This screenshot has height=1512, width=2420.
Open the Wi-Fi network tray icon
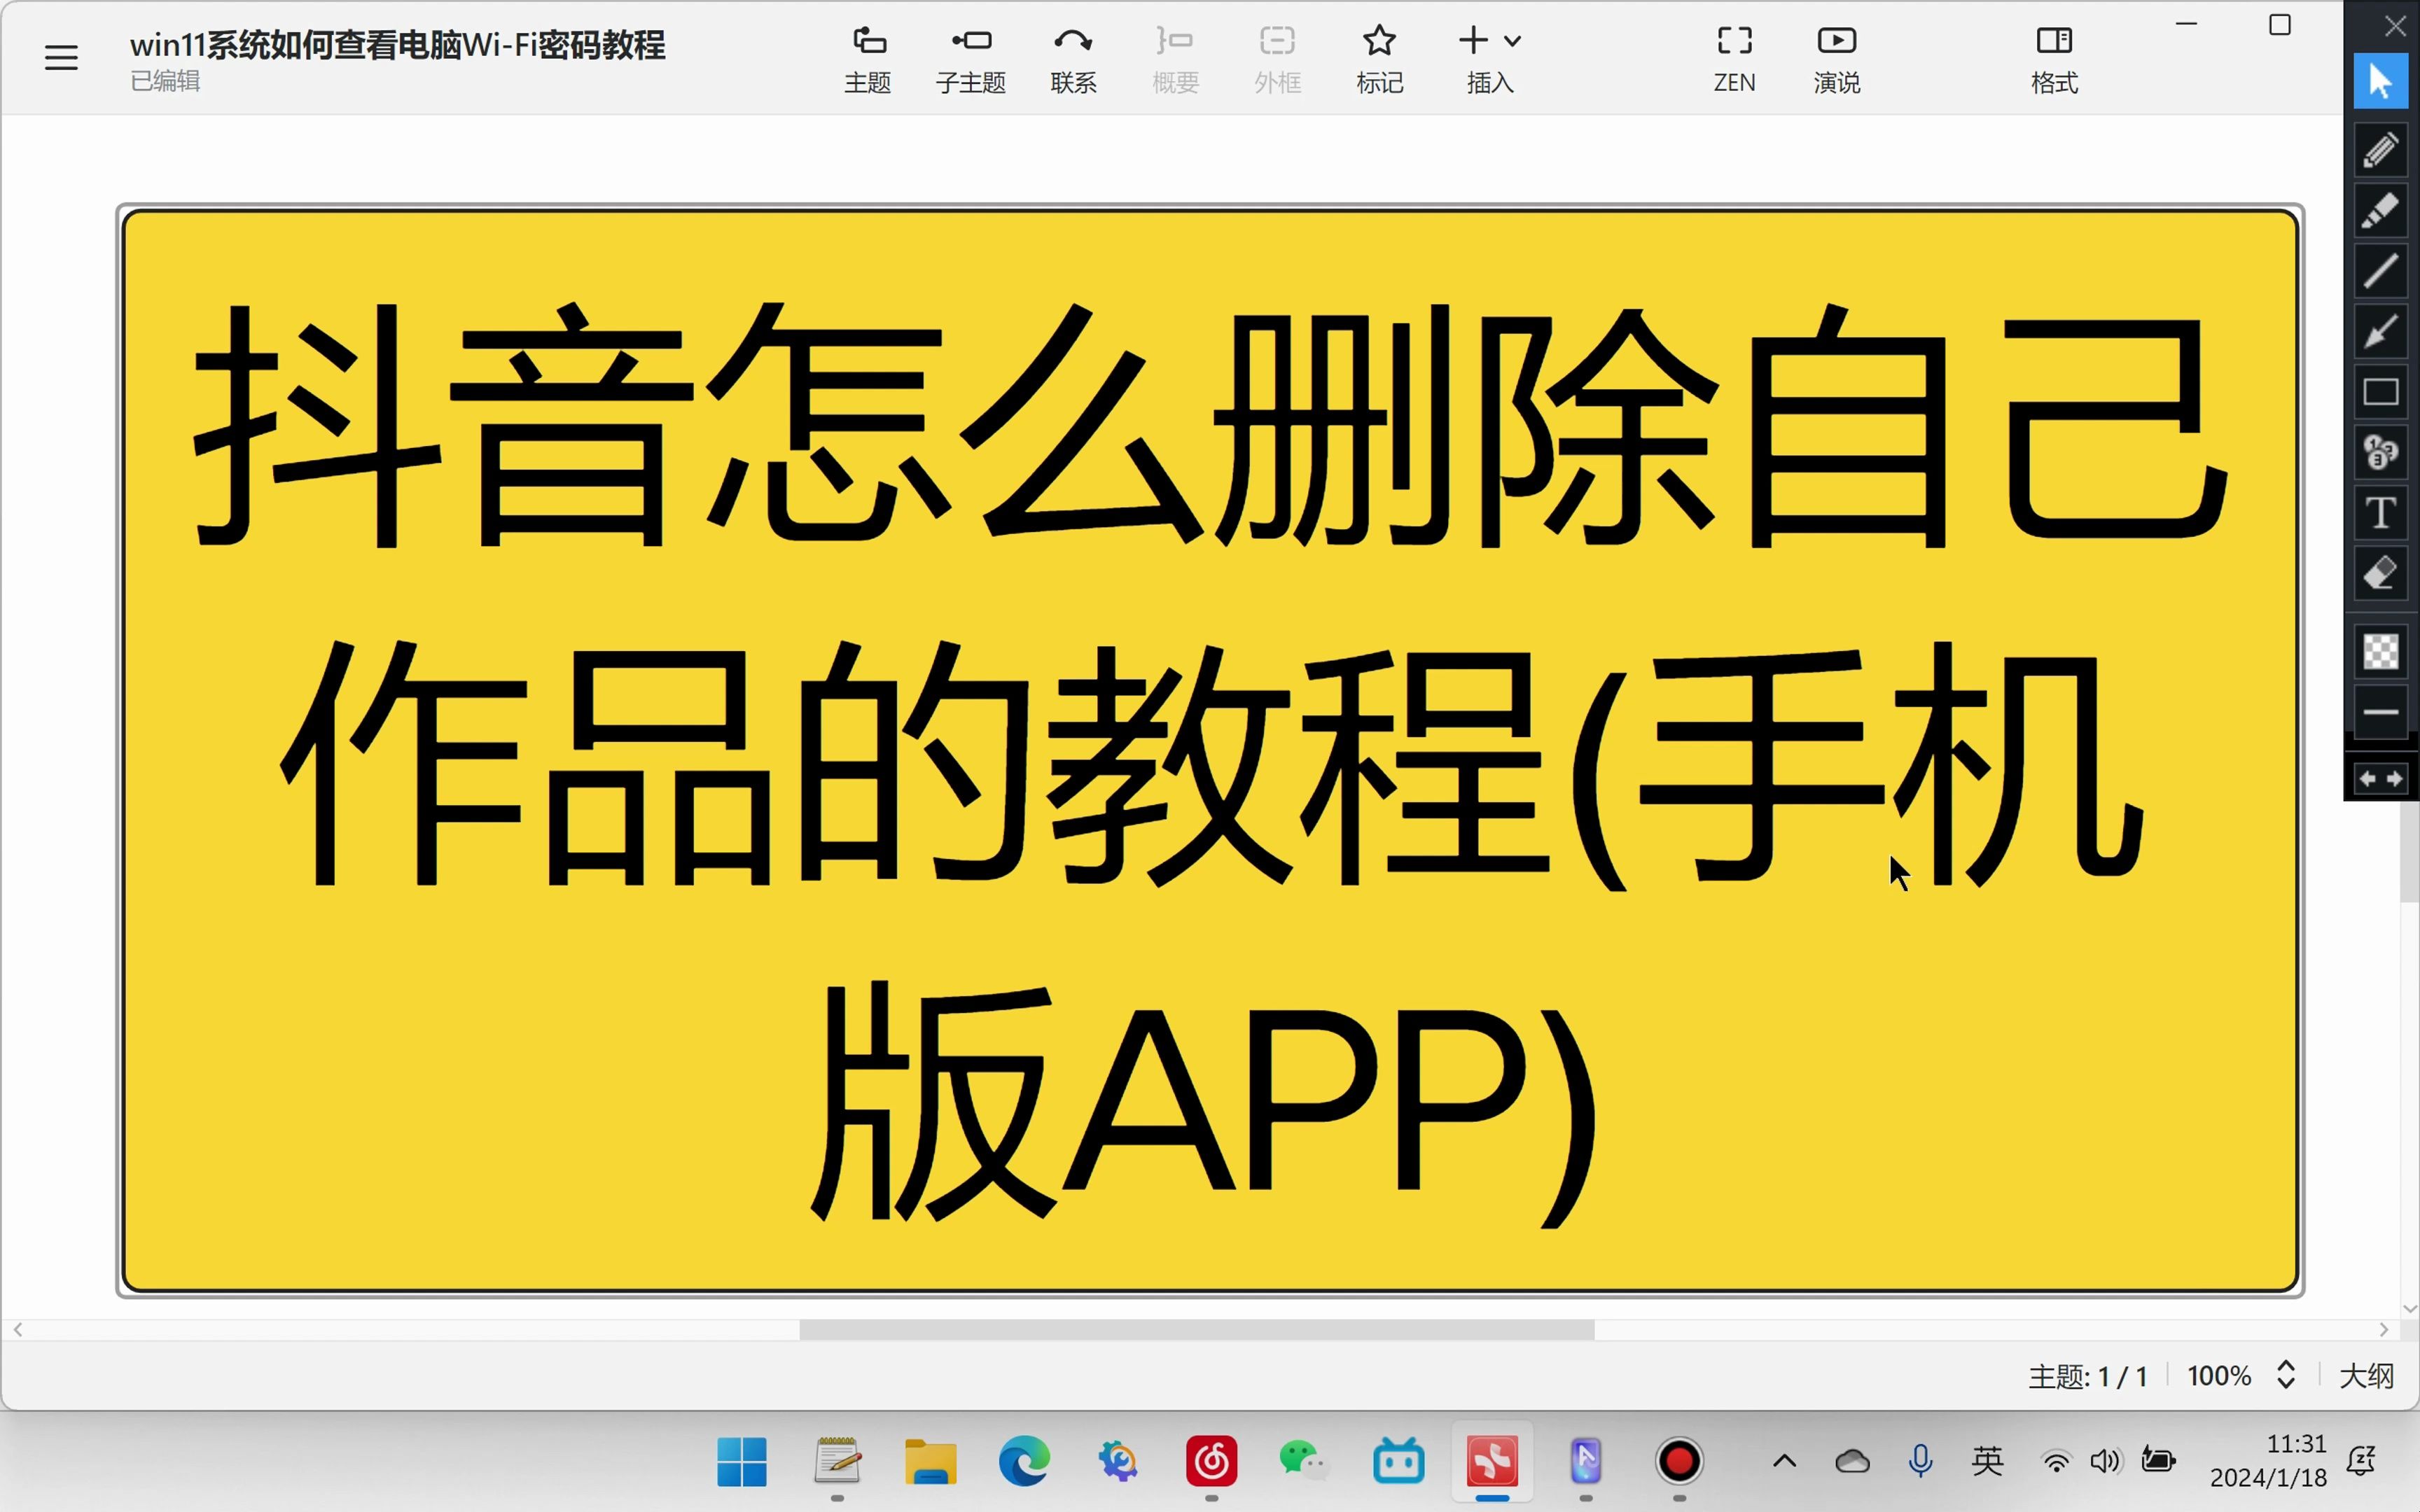tap(2056, 1462)
